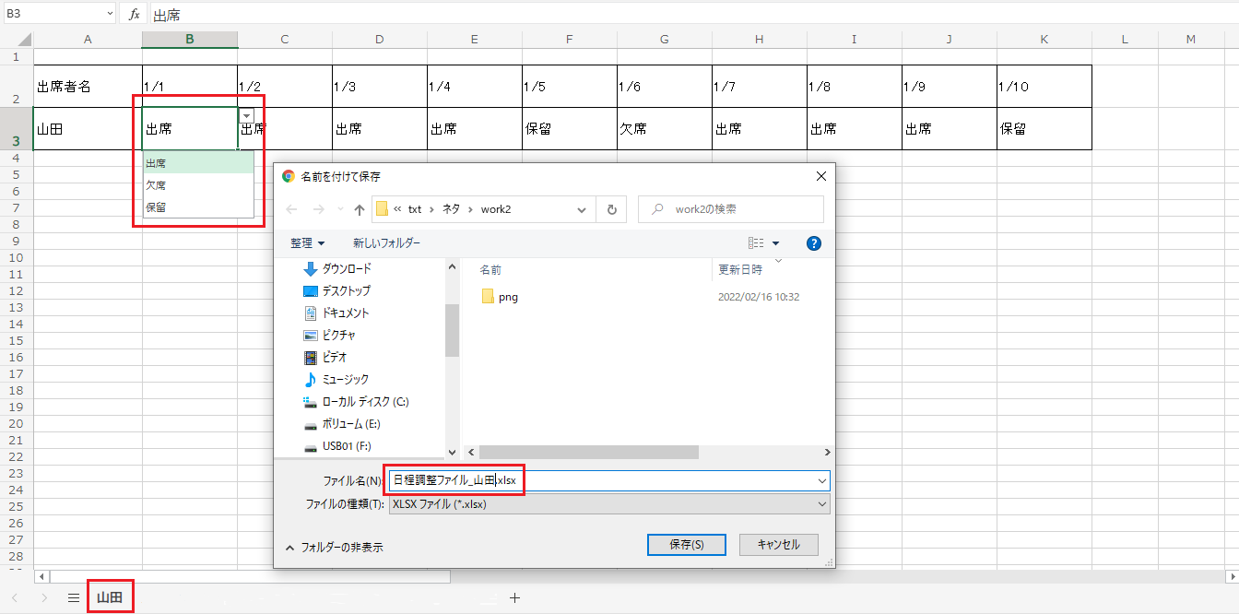
Task: Switch to the 山田 sheet tab
Action: coord(110,597)
